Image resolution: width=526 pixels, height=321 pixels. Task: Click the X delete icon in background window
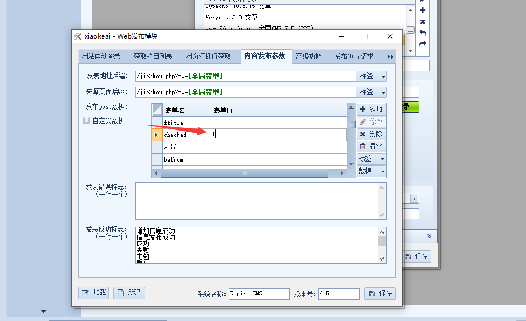423,22
